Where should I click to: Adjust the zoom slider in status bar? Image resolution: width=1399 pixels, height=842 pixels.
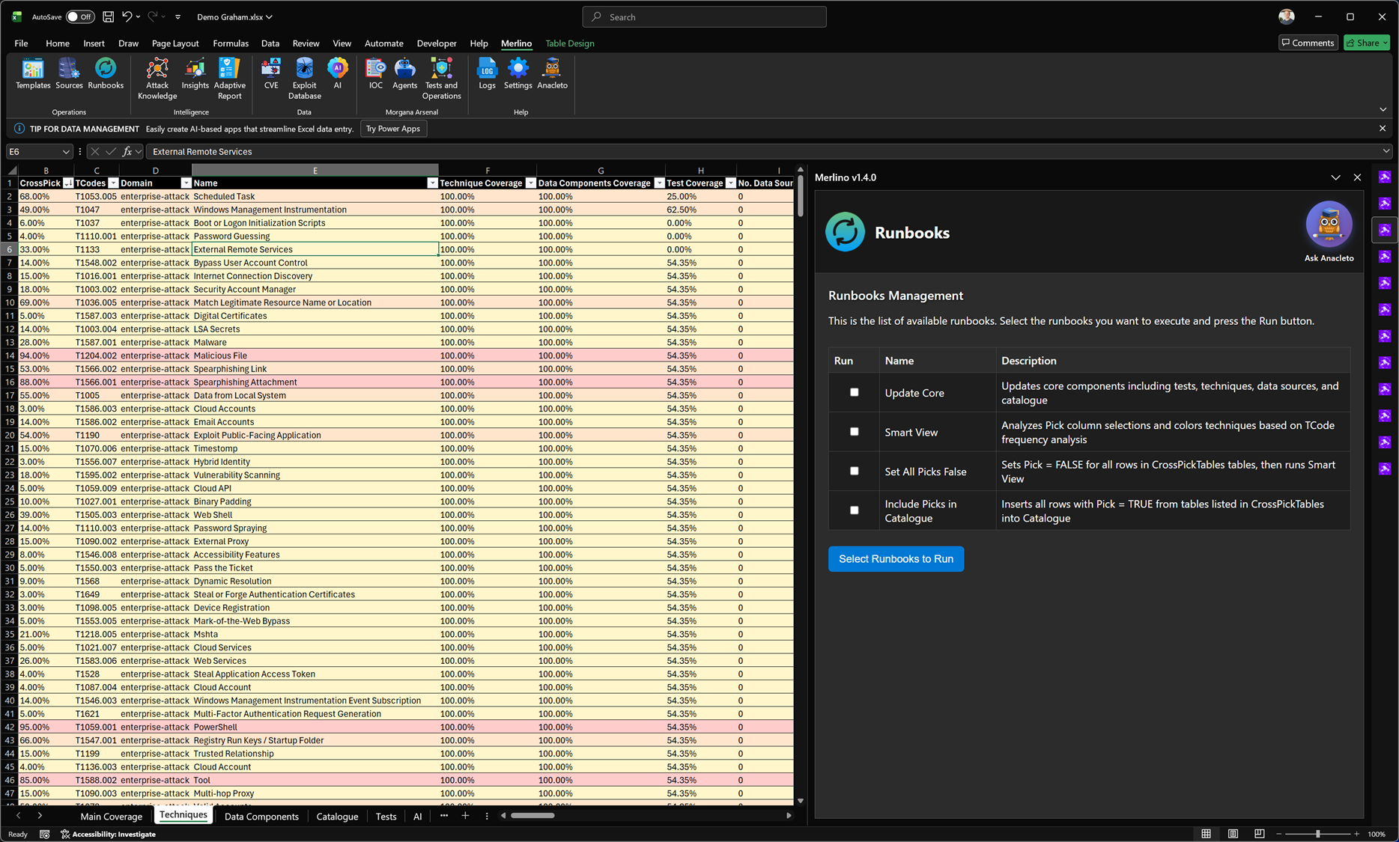coord(1317,834)
